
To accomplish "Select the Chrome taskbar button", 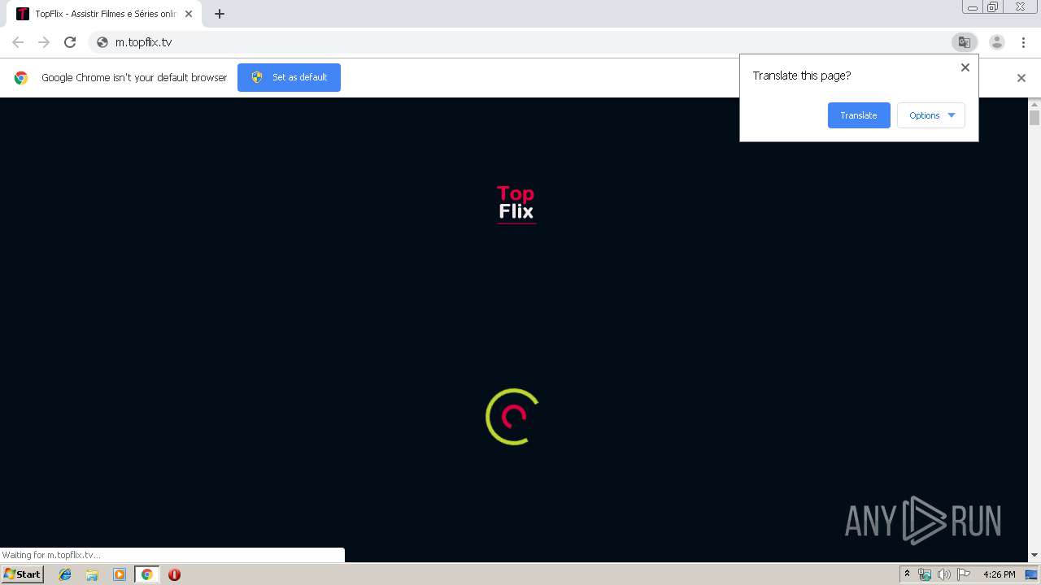I will click(x=146, y=574).
